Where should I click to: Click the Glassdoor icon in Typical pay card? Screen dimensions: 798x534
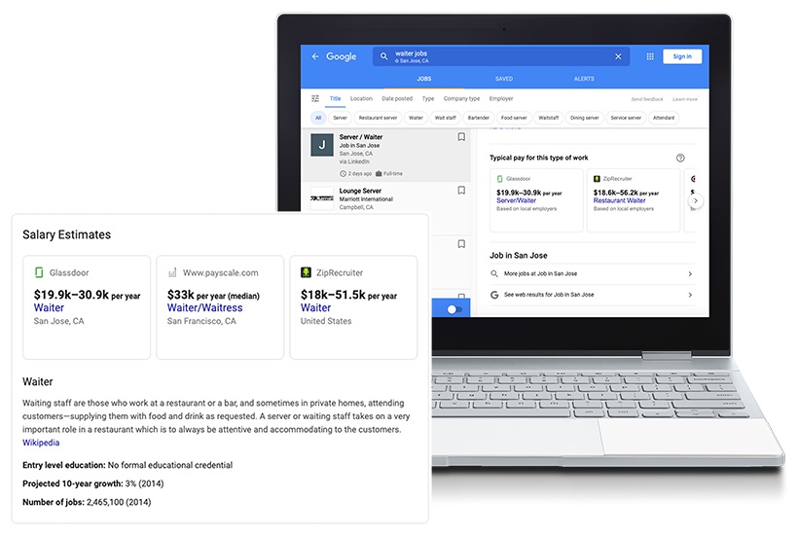[x=500, y=179]
